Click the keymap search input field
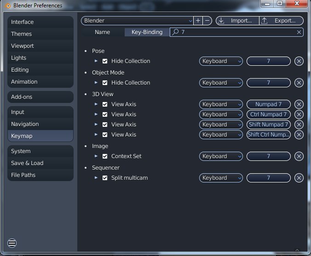311x256 pixels. click(236, 32)
